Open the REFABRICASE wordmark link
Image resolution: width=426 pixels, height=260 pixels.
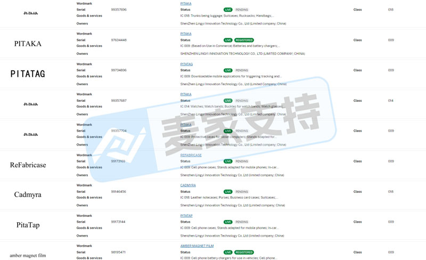191,155
